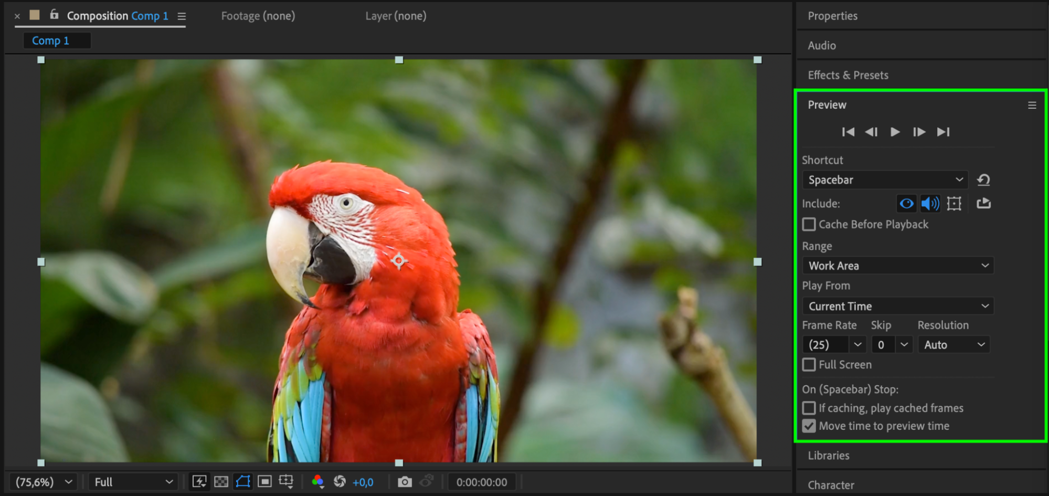This screenshot has width=1049, height=496.
Task: Enable Cache Before Playback checkbox
Action: [809, 225]
